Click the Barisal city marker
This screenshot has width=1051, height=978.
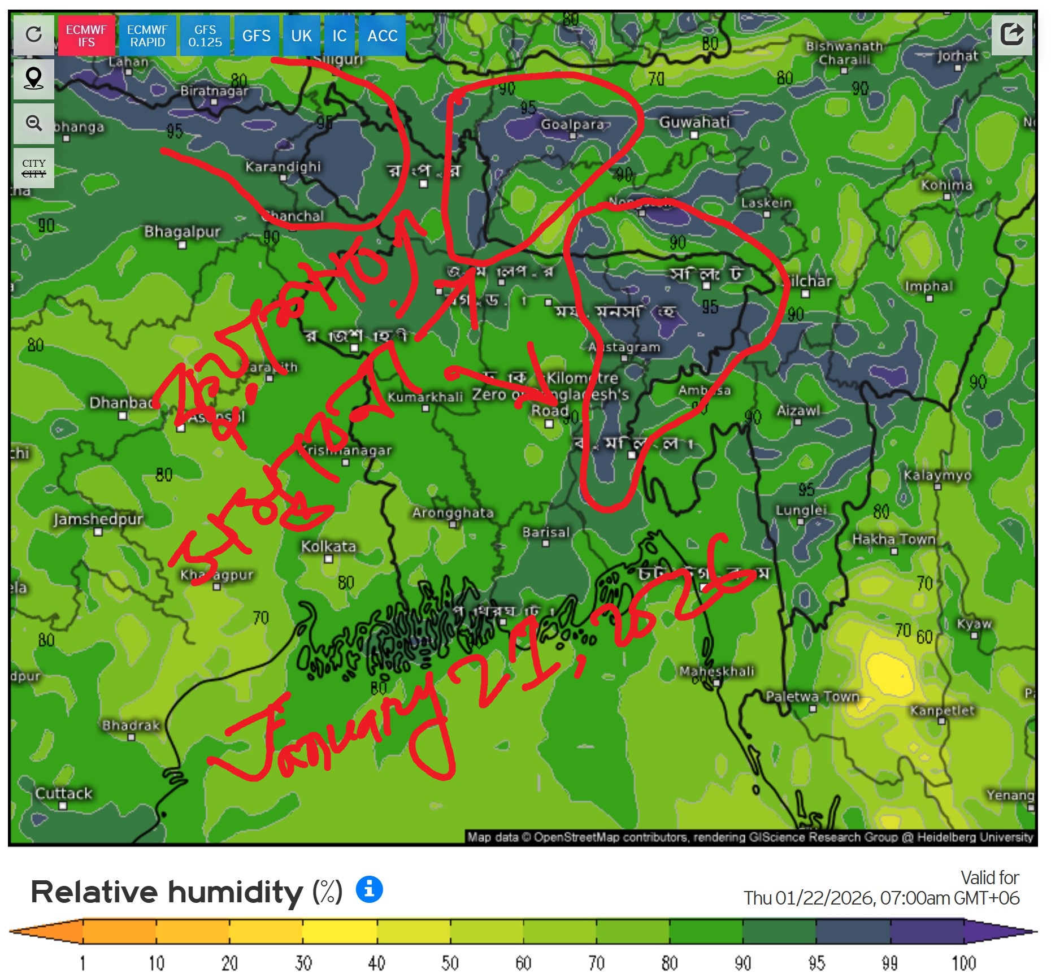tap(546, 544)
